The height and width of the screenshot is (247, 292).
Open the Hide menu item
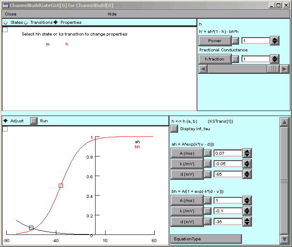[112, 14]
